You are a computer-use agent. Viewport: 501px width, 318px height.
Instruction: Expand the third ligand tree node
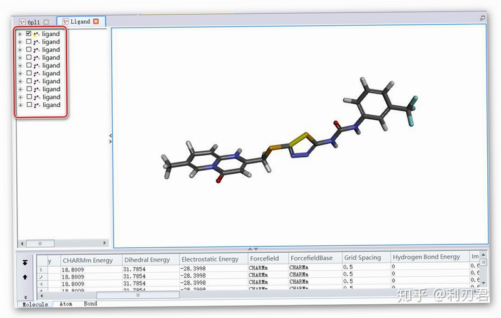point(20,50)
